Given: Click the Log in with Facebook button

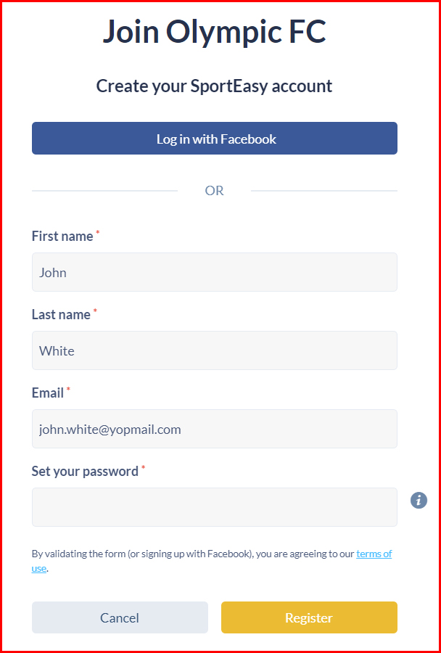Looking at the screenshot, I should [215, 139].
